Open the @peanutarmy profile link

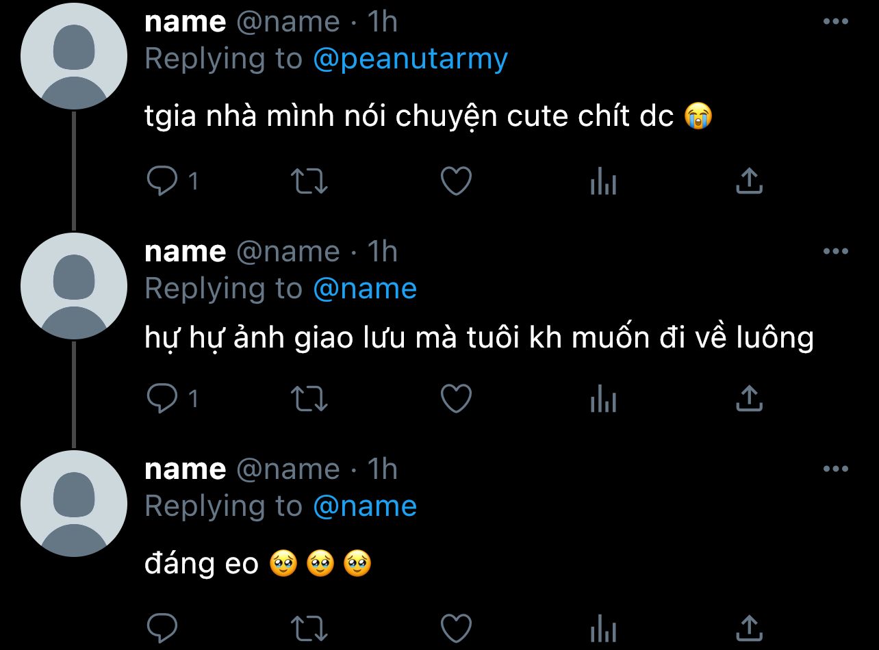tap(410, 60)
